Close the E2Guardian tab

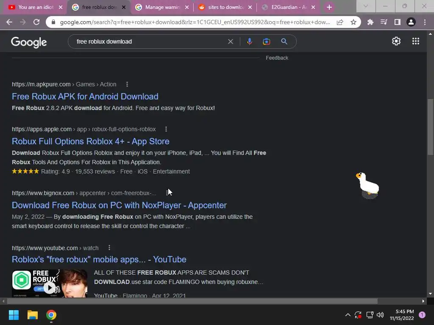pyautogui.click(x=313, y=7)
